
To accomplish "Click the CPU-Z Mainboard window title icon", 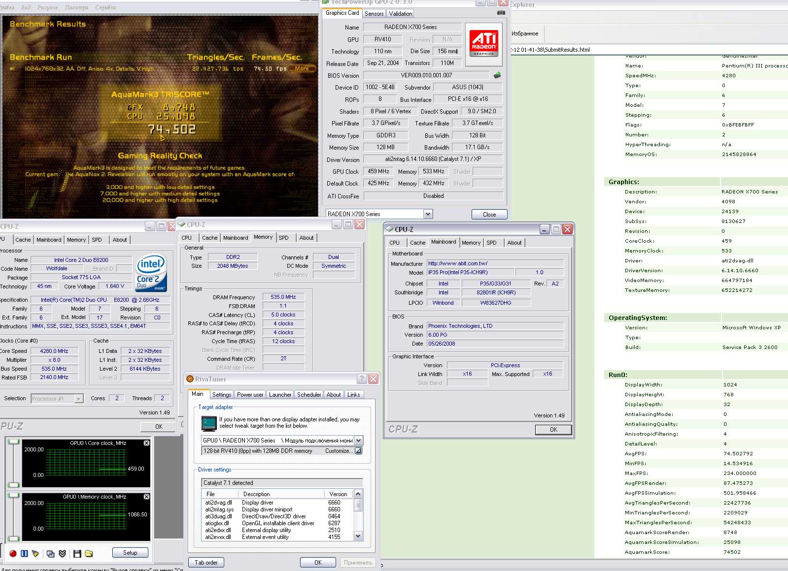I will coord(390,229).
